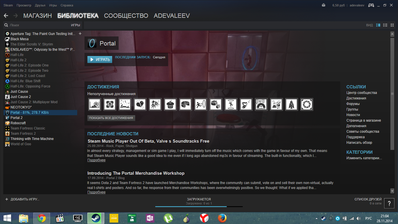
Task: Click the library search field
Action: pos(36,25)
